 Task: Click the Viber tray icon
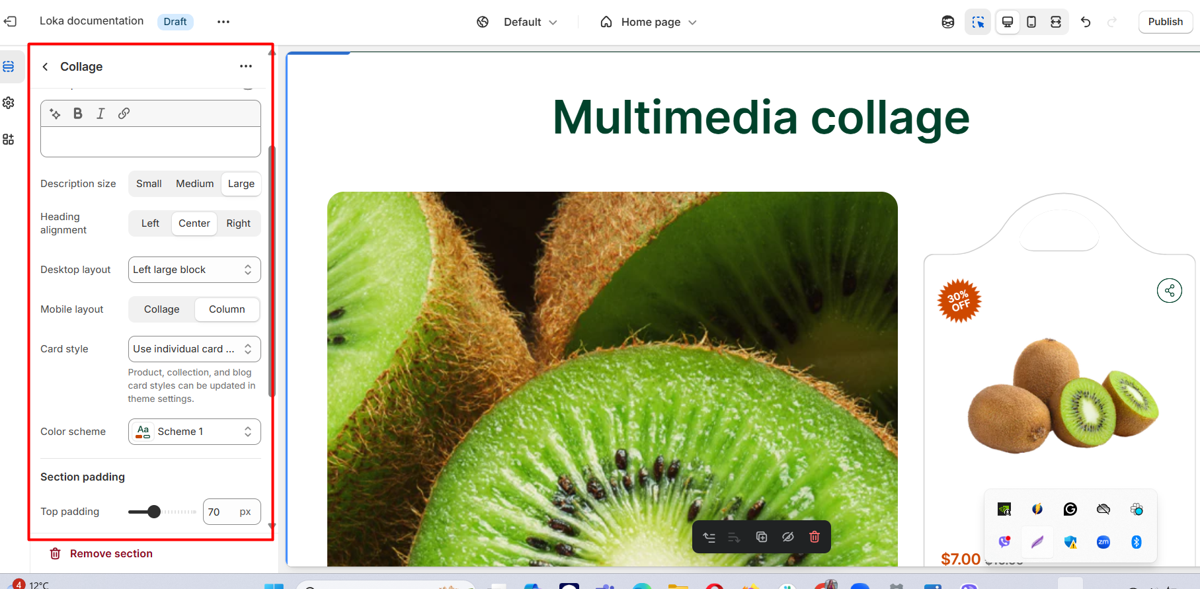[1004, 542]
